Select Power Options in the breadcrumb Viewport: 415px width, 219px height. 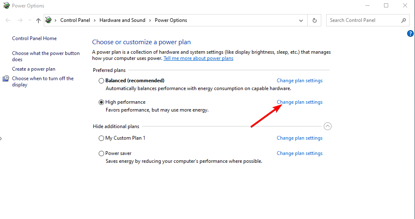(x=171, y=20)
